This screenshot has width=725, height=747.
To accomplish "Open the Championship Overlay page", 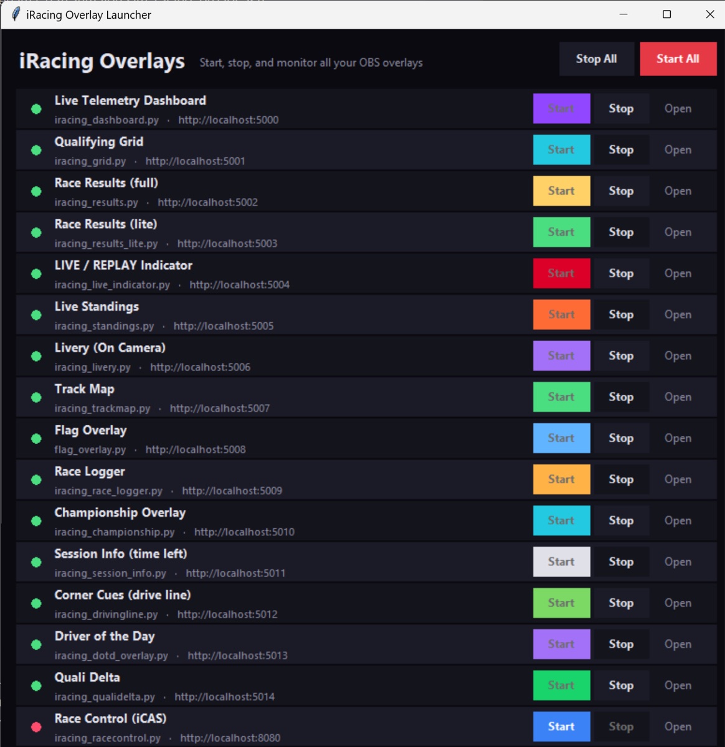I will click(678, 521).
